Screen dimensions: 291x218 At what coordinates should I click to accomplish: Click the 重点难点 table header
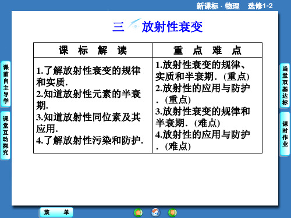pyautogui.click(x=207, y=50)
